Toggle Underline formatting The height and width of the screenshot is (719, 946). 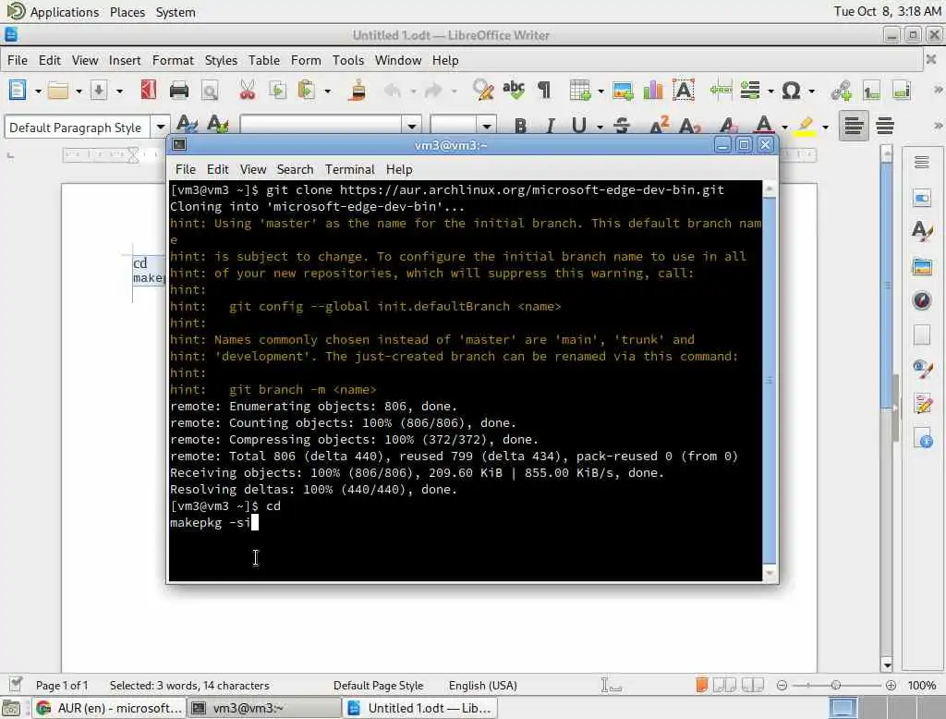(579, 126)
